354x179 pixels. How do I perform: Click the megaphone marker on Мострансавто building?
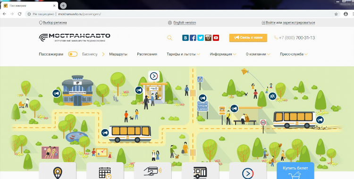pos(56,93)
